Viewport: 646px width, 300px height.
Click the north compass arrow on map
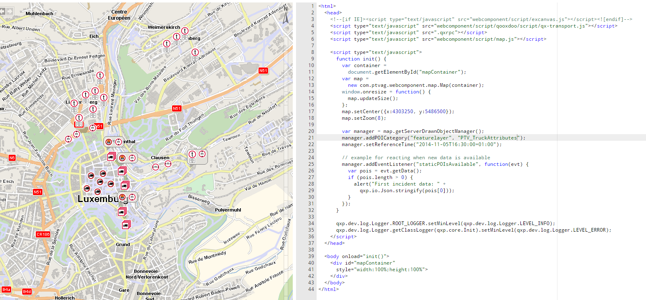pyautogui.click(x=286, y=16)
